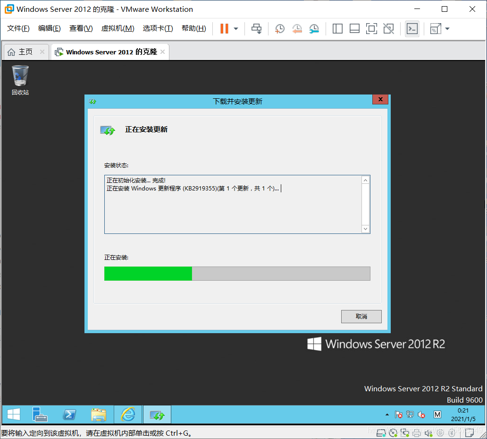
Task: Cancel the Windows update installation
Action: tap(361, 316)
